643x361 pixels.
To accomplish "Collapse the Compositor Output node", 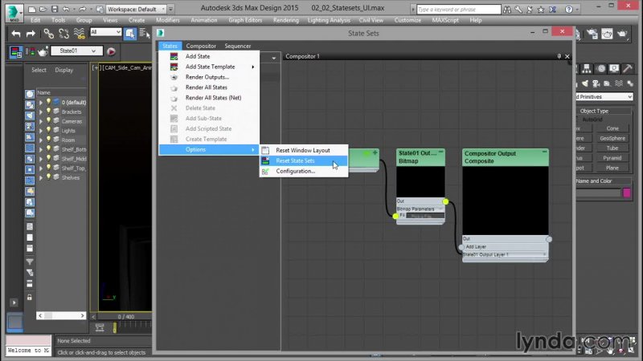I will (x=544, y=152).
